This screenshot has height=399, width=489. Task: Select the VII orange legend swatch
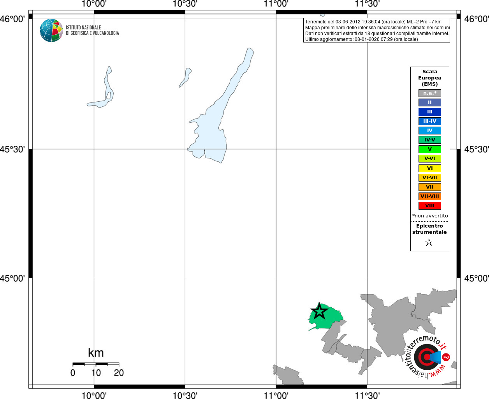pos(430,187)
